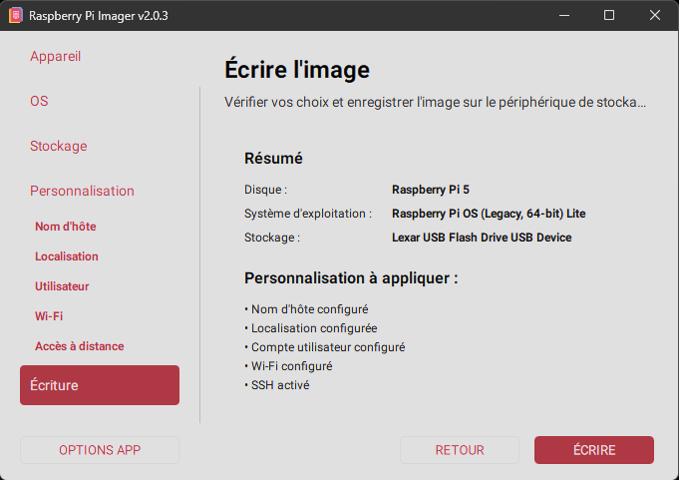Open Accès à distance settings
The width and height of the screenshot is (679, 480).
pos(79,346)
